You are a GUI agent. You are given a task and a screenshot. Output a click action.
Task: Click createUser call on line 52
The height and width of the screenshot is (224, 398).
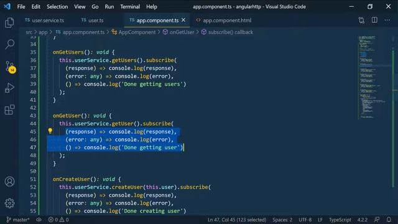(x=127, y=187)
